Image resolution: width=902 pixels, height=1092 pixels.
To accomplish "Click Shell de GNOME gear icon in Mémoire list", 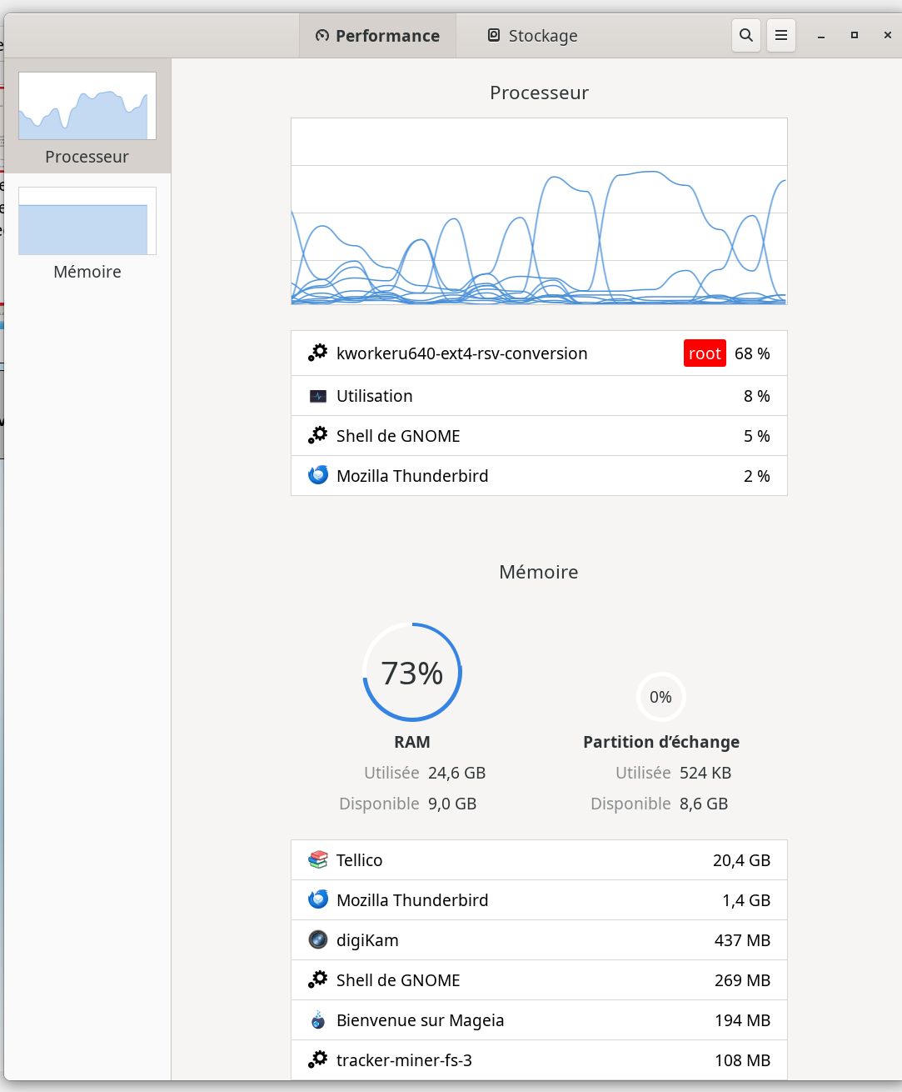I will (318, 979).
